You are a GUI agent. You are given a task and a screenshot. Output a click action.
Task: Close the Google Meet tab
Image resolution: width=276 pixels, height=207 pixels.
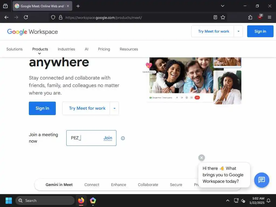point(68,6)
